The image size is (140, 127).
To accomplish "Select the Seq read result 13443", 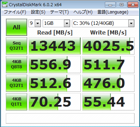I will pos(55,46).
